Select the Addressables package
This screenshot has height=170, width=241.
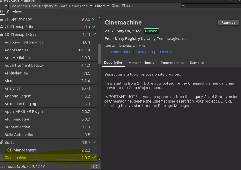pos(49,50)
